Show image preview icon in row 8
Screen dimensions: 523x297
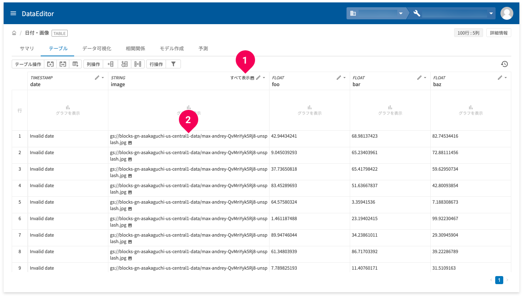click(x=130, y=258)
